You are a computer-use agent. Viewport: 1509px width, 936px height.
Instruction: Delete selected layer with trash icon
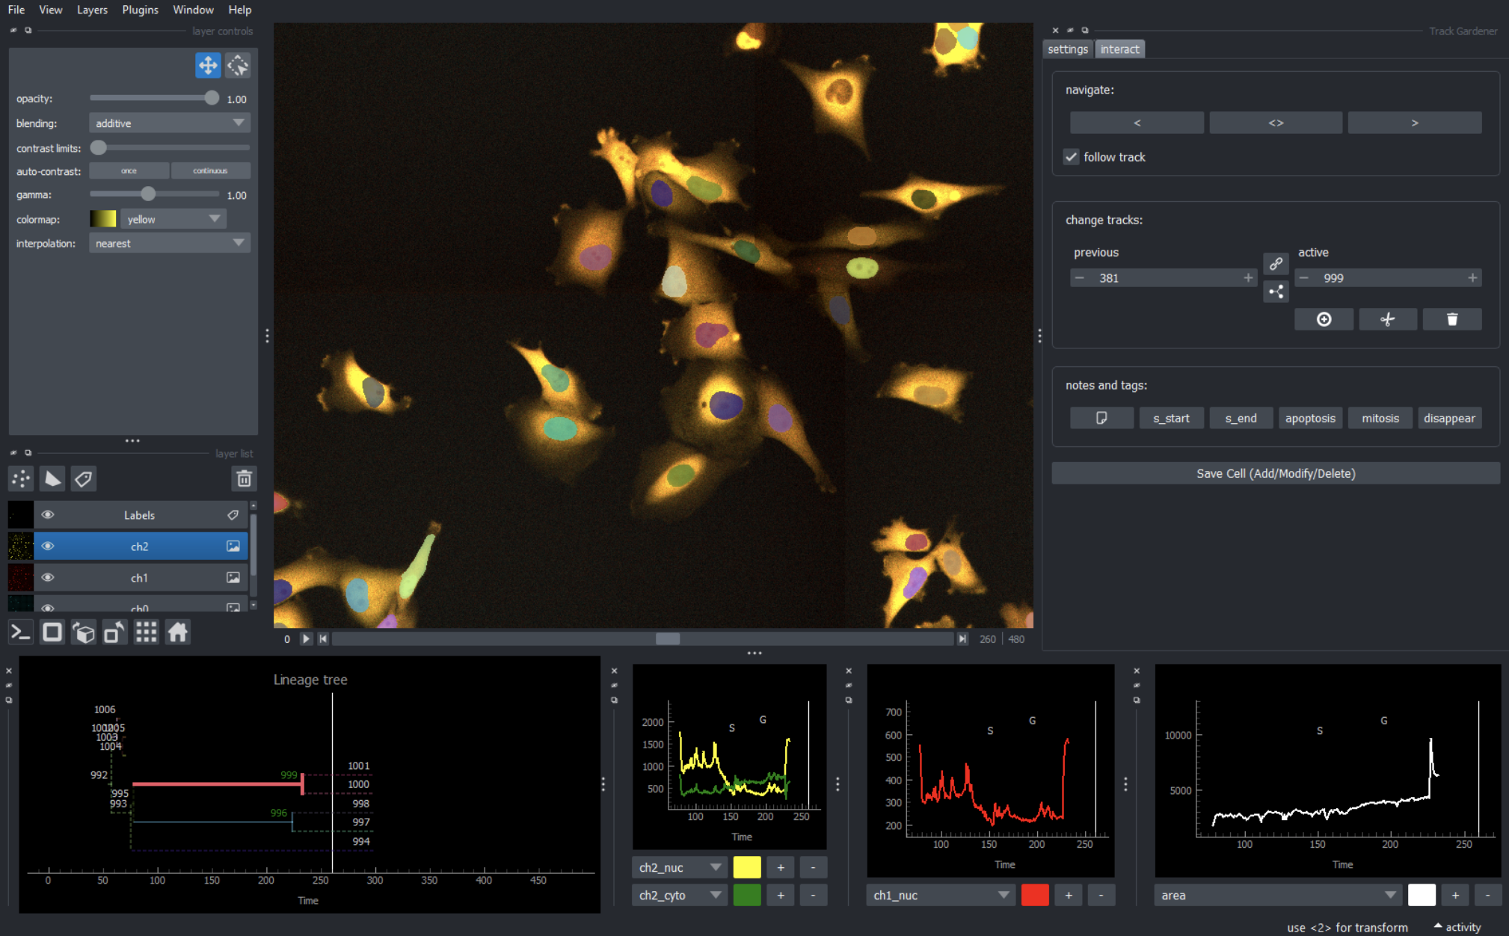(x=244, y=478)
